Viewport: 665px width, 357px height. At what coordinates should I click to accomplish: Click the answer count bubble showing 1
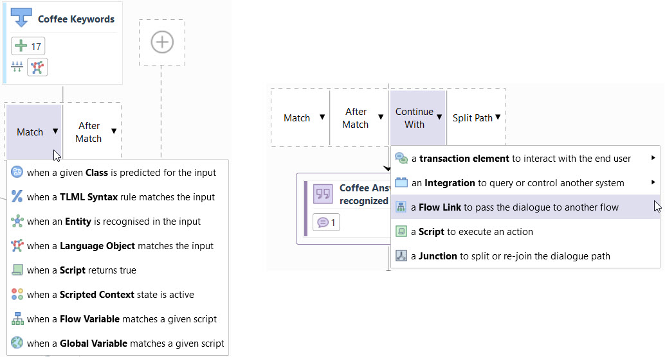point(327,223)
